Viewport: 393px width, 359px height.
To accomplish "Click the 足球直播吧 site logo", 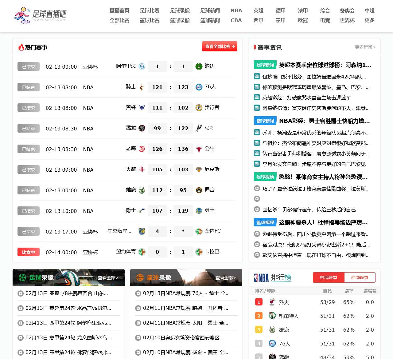I will pos(40,15).
